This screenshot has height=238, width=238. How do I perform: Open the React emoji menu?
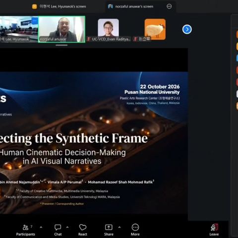pyautogui.click(x=83, y=230)
